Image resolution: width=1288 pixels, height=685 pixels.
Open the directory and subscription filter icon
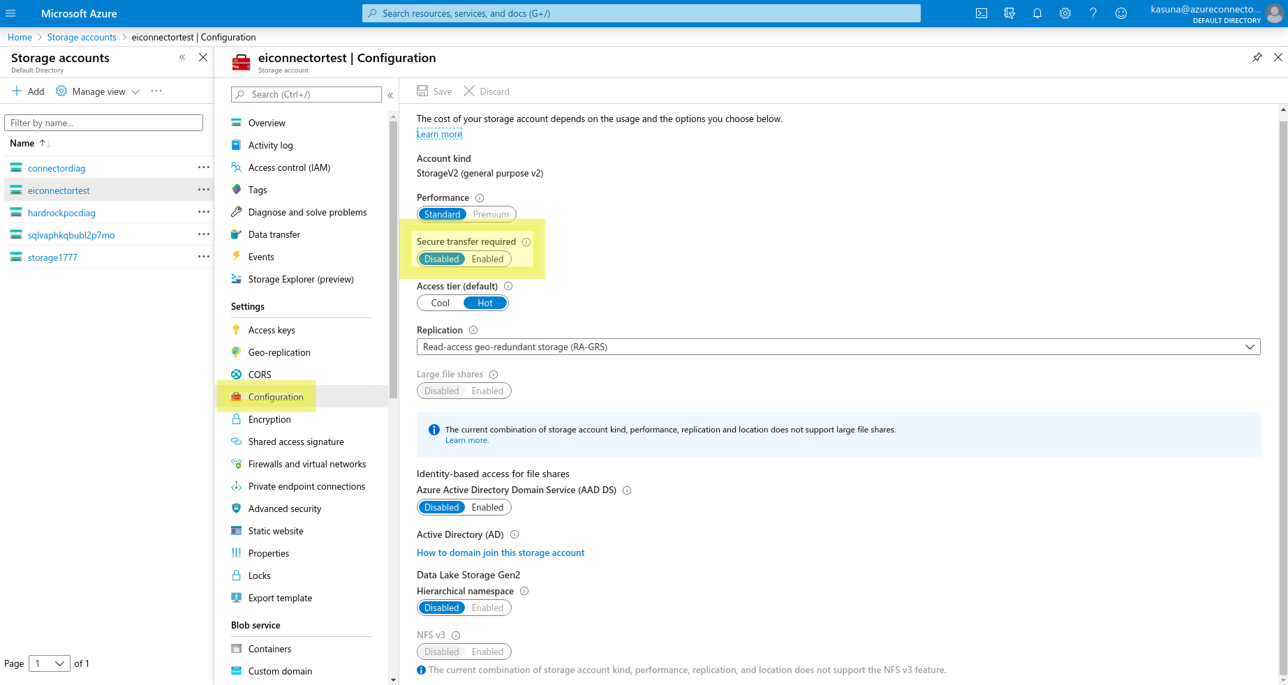1009,13
